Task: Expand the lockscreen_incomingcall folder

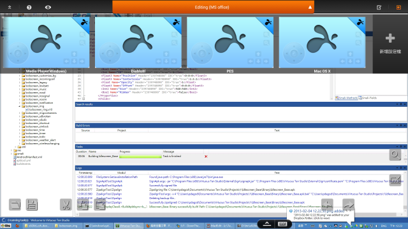Action: (x=20, y=79)
